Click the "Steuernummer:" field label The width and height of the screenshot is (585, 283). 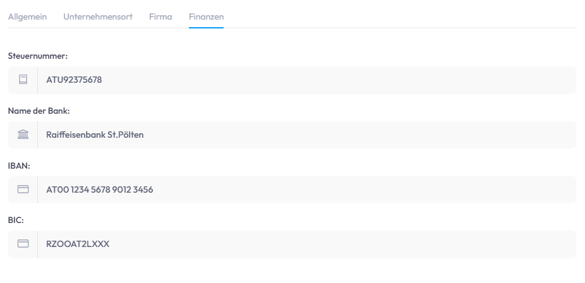point(37,56)
